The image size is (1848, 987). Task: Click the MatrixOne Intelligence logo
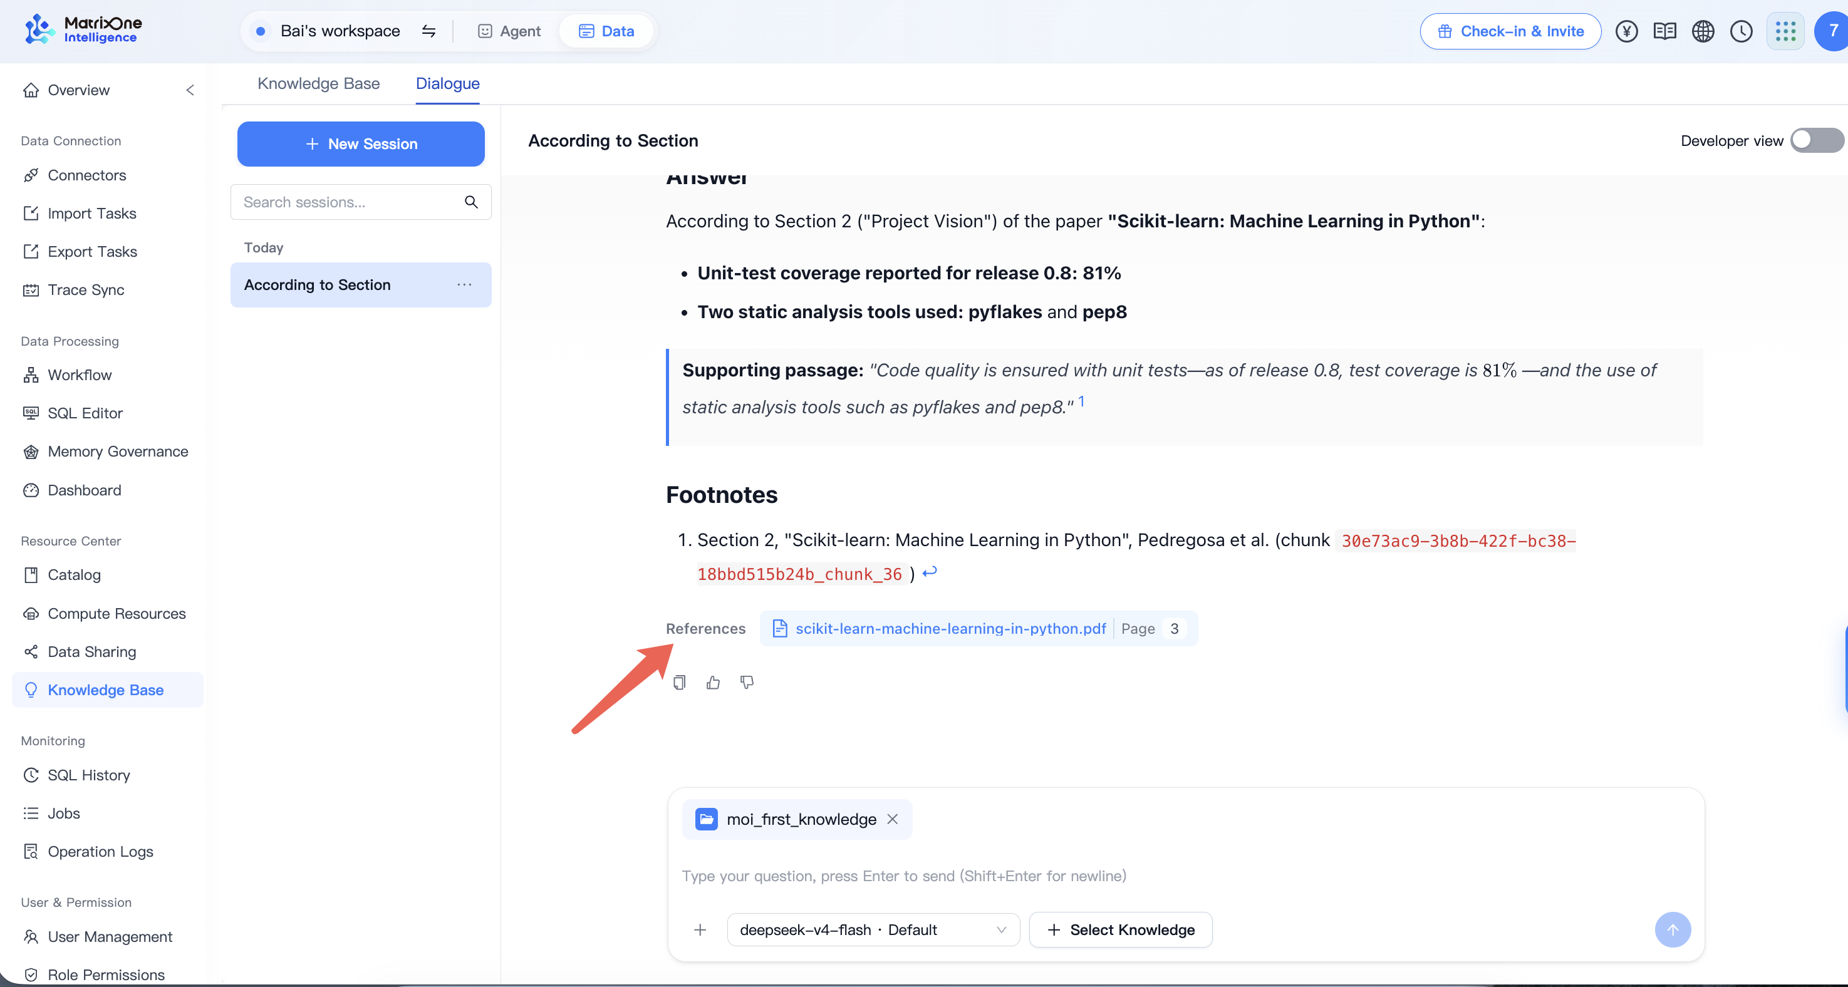coord(83,30)
